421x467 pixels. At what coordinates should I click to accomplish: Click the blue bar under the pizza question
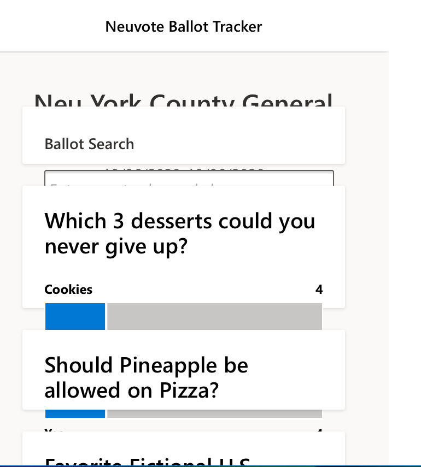[x=74, y=414]
